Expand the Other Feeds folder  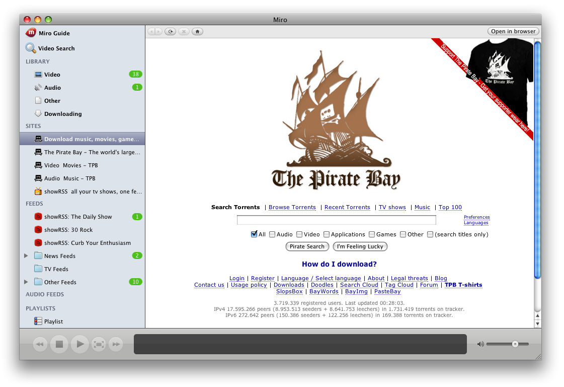(26, 282)
